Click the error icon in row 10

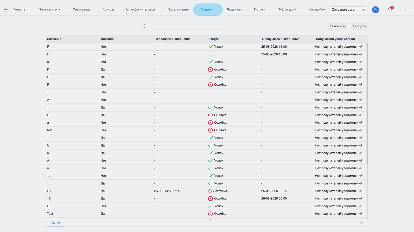pos(210,198)
